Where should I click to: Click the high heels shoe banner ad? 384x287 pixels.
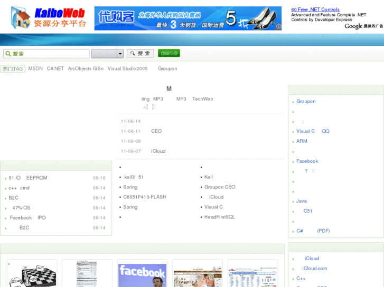(188, 18)
